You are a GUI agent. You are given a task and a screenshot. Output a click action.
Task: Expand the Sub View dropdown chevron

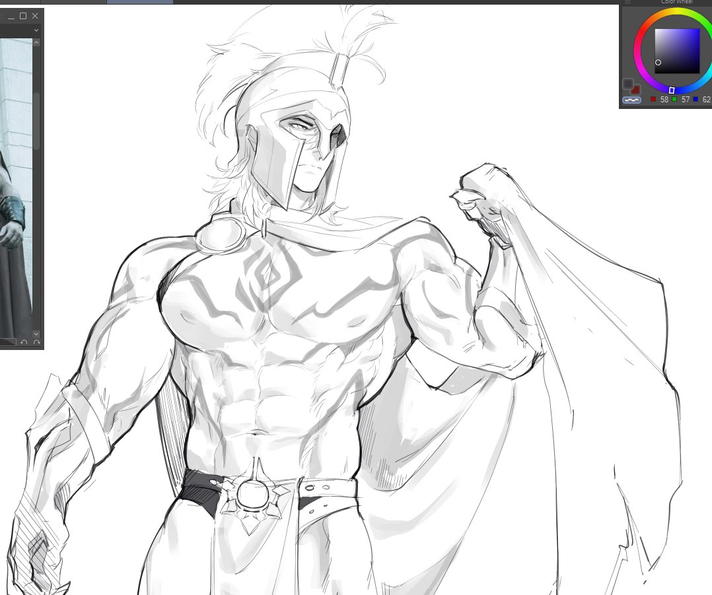pyautogui.click(x=36, y=30)
